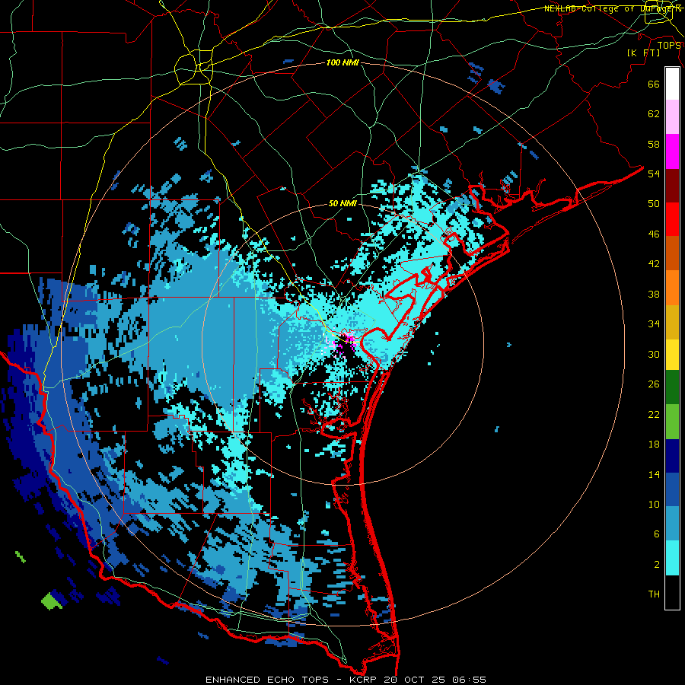
Task: Click legend label "42"
Action: point(654,264)
